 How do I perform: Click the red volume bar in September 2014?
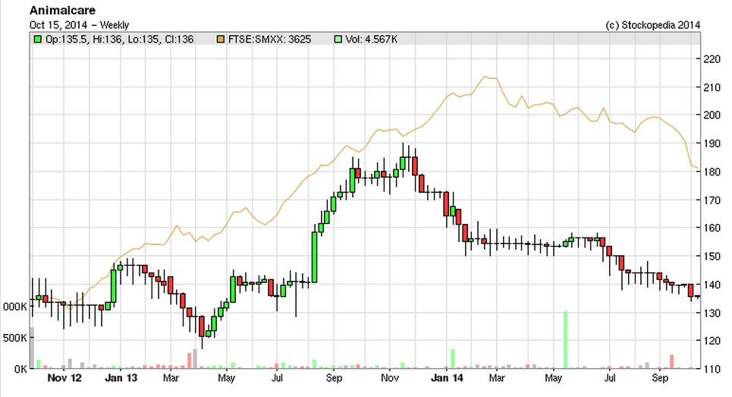click(x=672, y=362)
